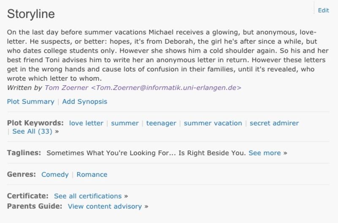Click the Add Synopsis link
338x223 pixels.
click(x=84, y=101)
